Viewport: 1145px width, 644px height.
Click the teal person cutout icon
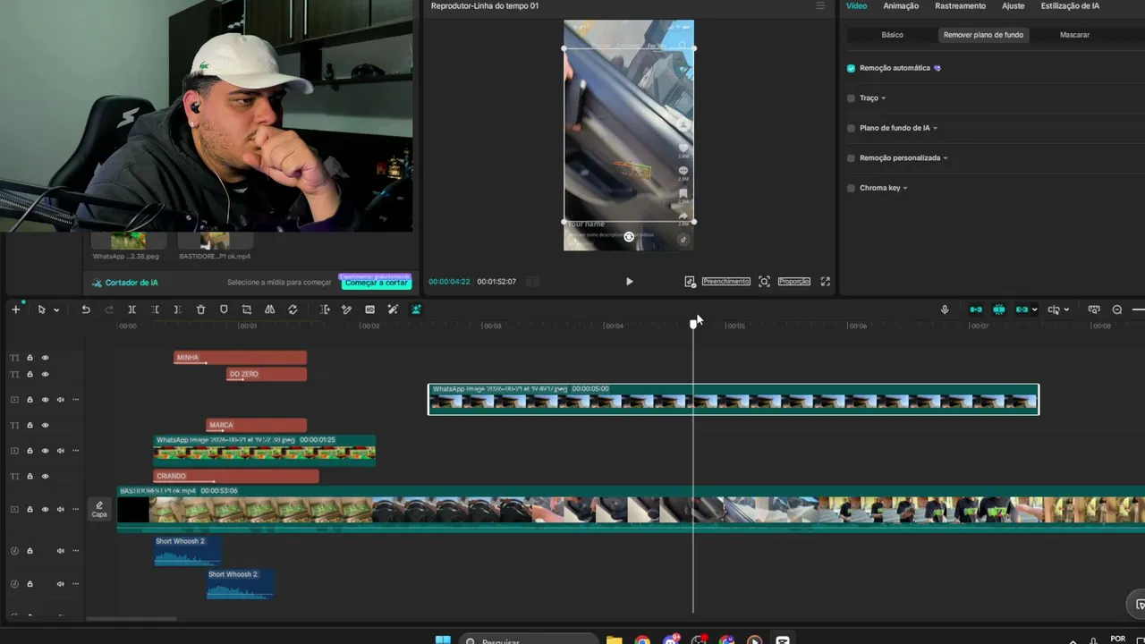416,309
